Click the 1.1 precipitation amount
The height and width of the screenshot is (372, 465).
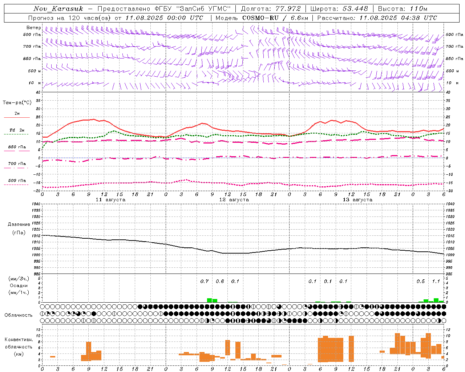pyautogui.click(x=436, y=281)
